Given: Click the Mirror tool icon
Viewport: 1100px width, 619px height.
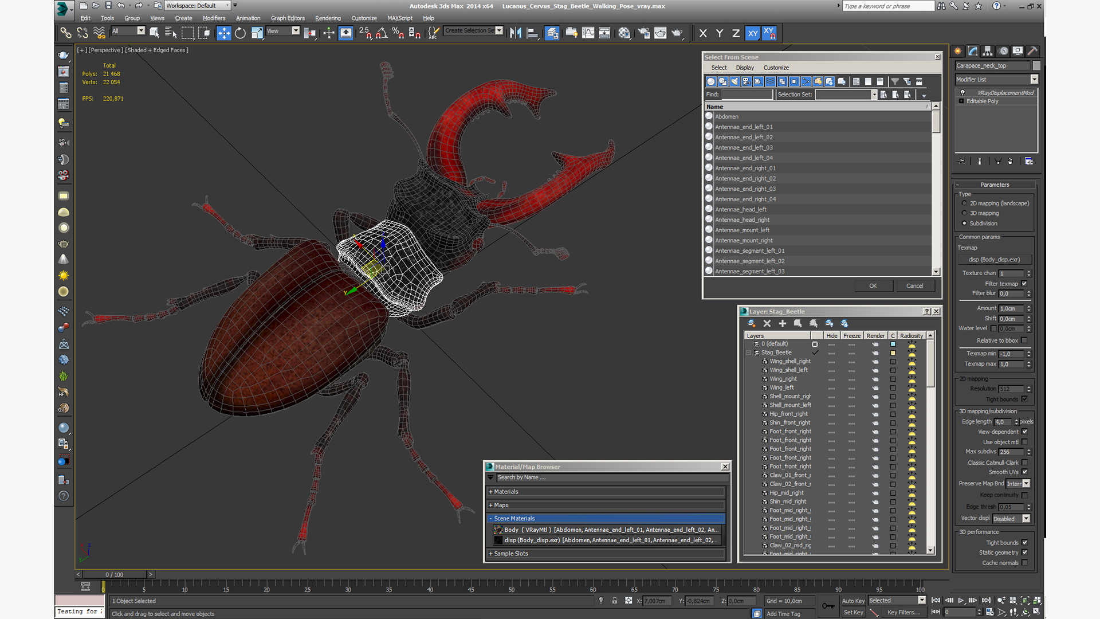Looking at the screenshot, I should 516,33.
